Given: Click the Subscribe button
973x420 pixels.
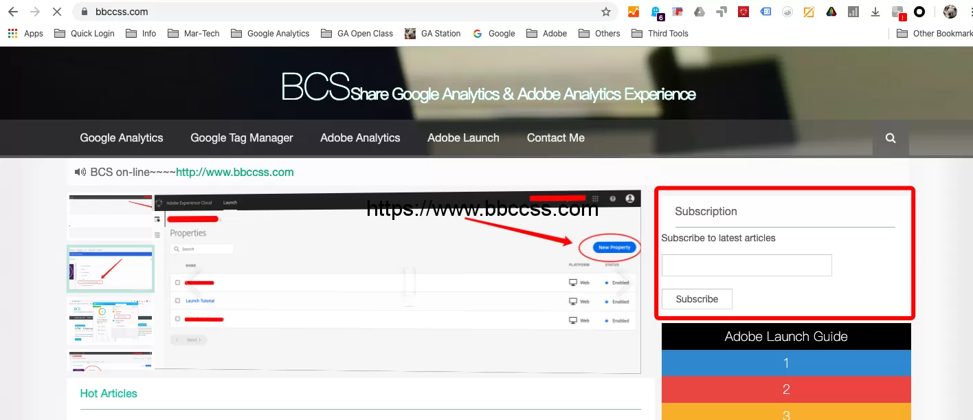Looking at the screenshot, I should 697,299.
